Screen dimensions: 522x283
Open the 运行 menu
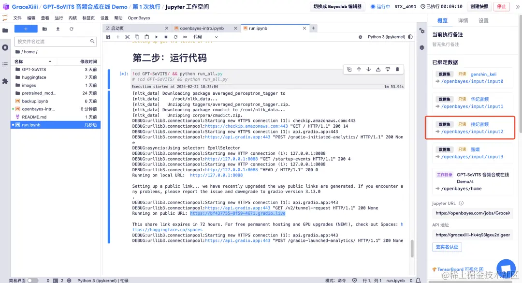58,18
